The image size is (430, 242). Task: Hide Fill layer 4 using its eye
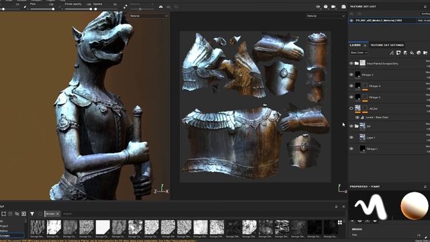click(351, 86)
